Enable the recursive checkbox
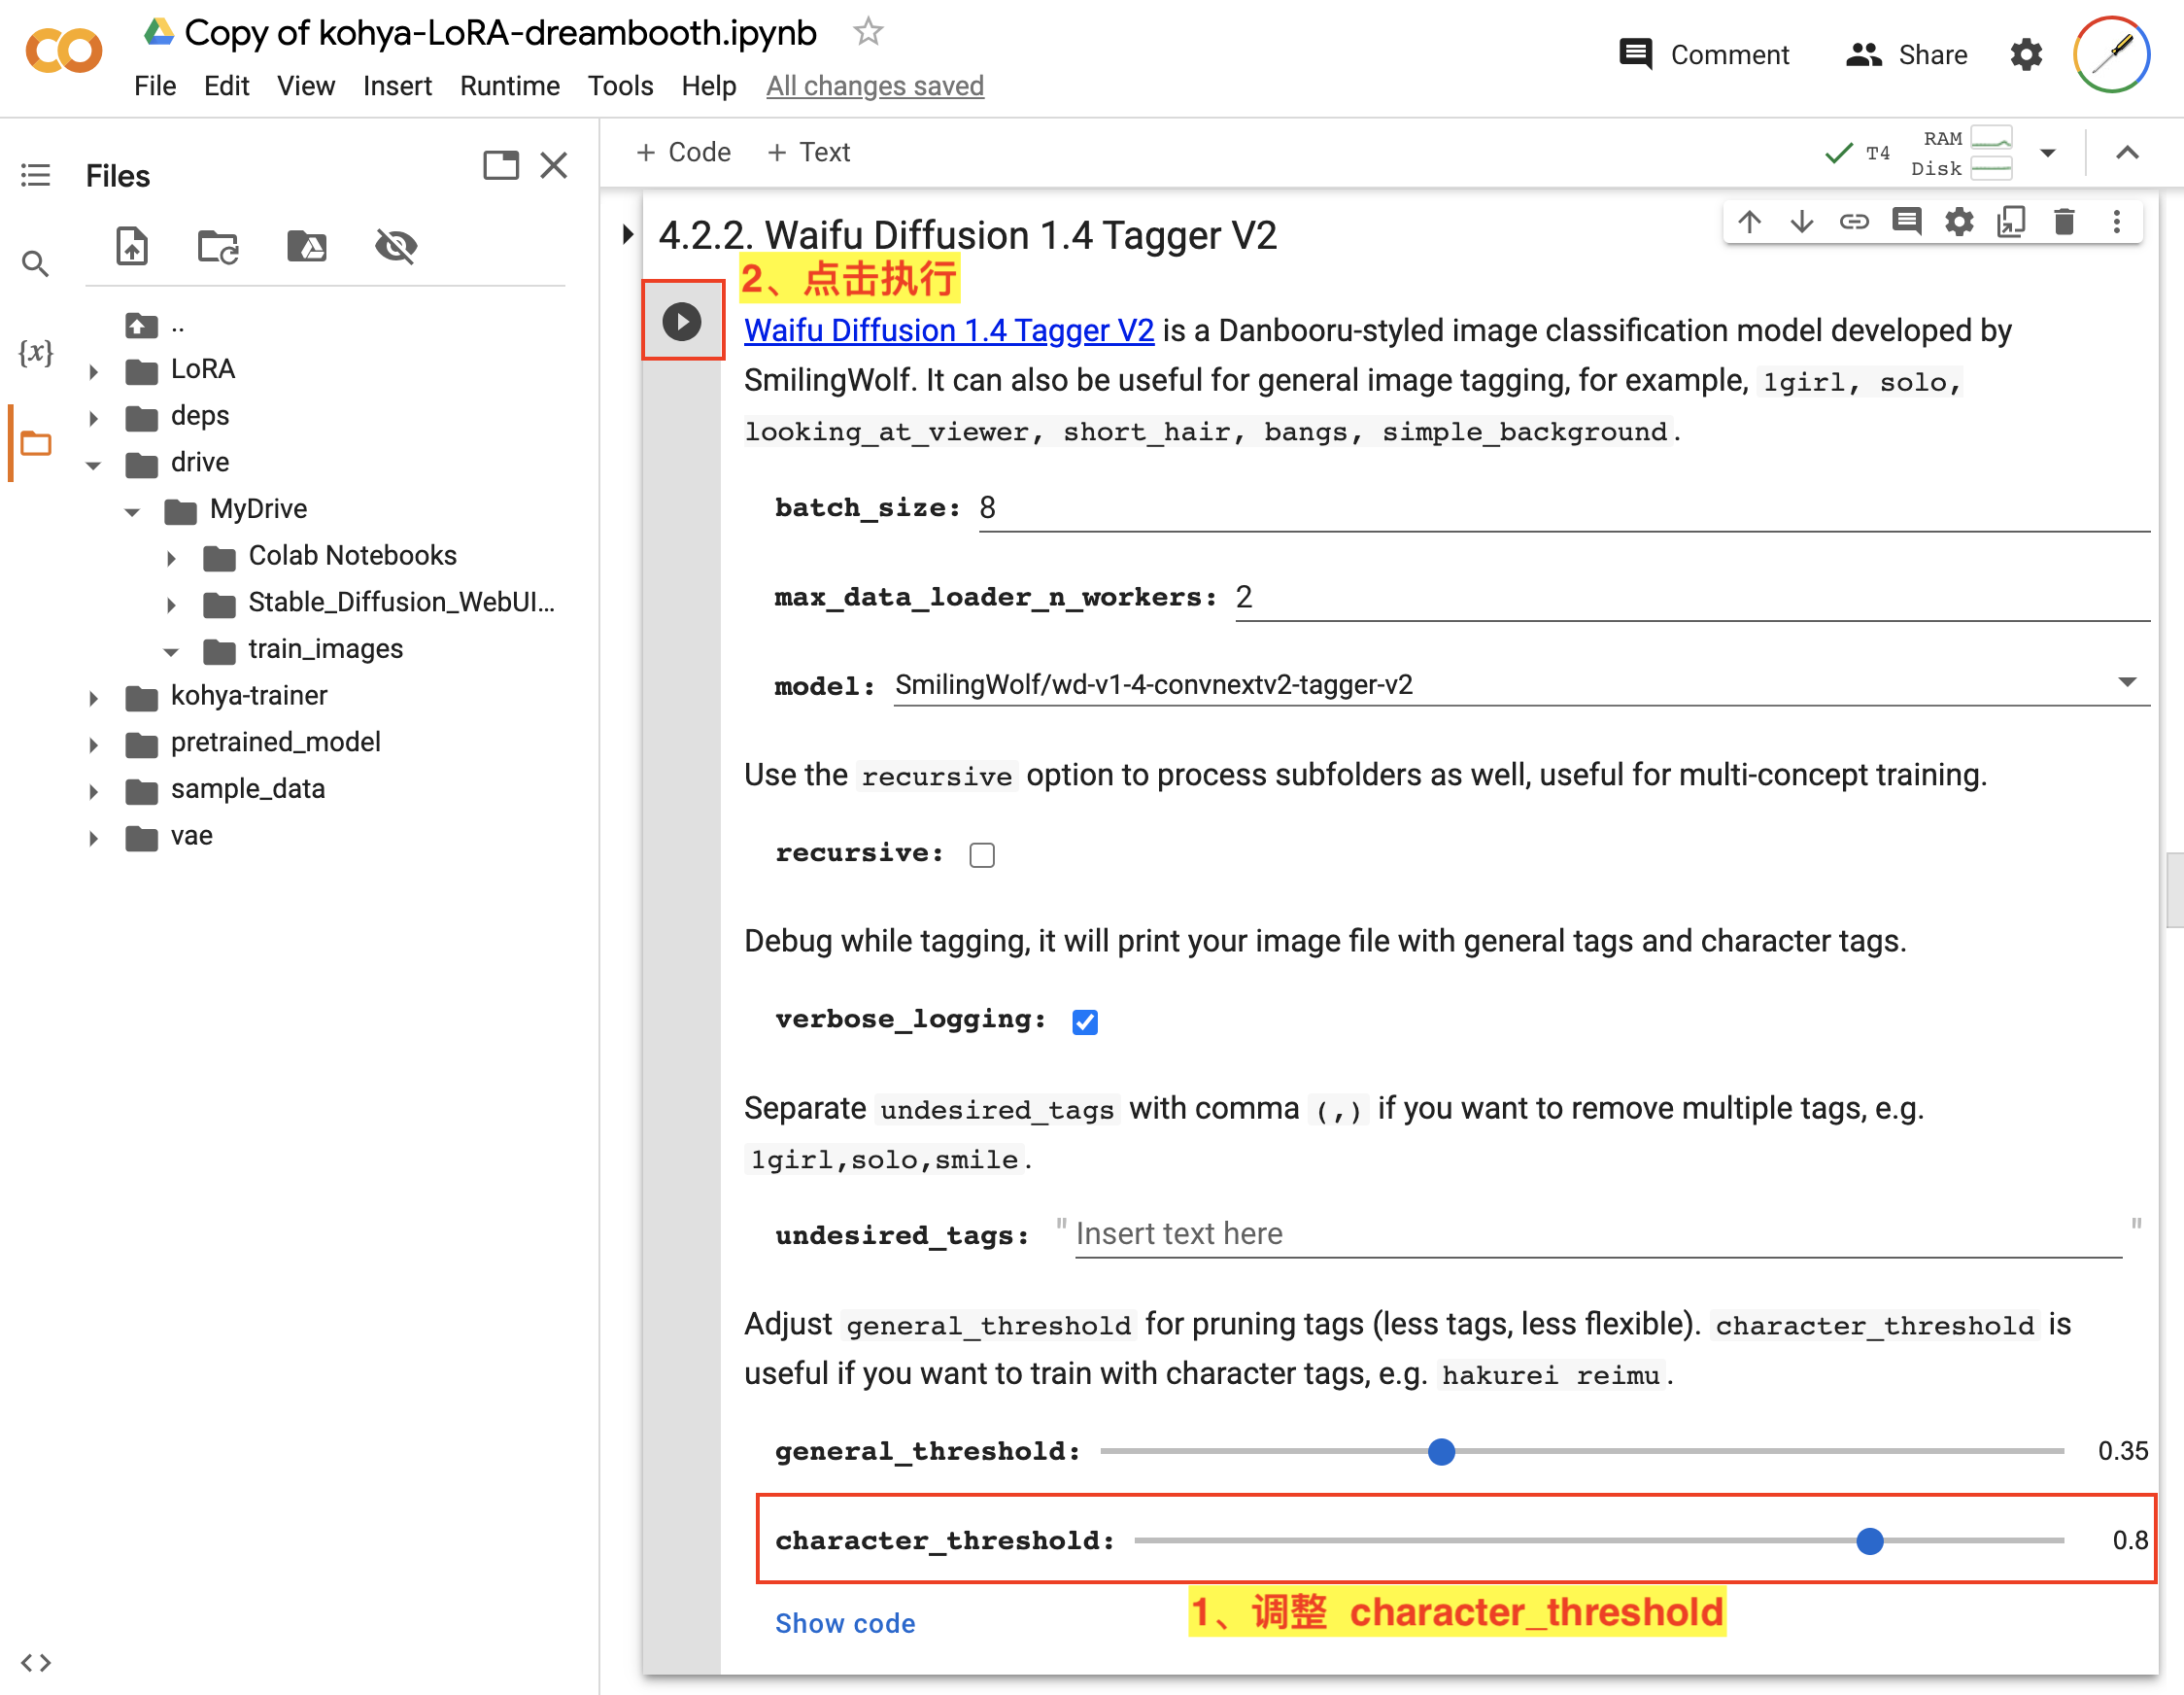This screenshot has width=2184, height=1695. pos(982,854)
